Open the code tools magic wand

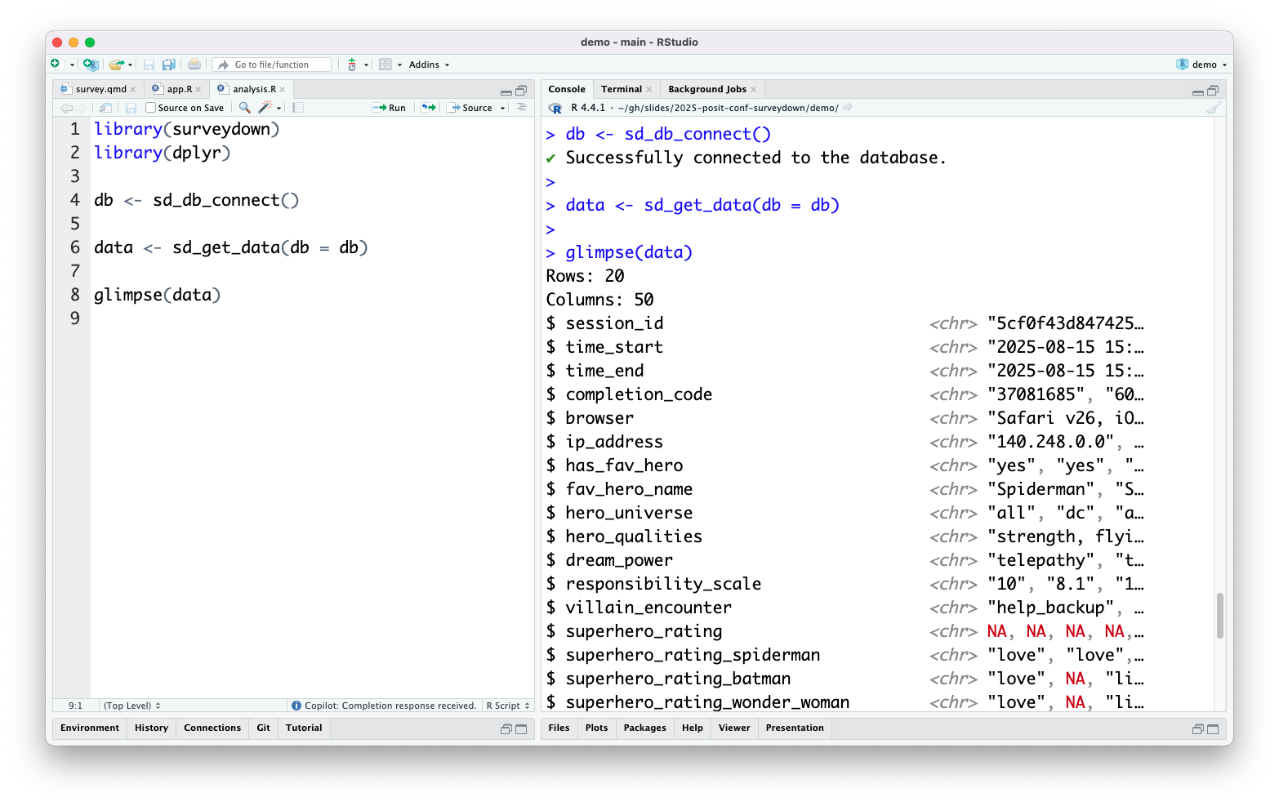tap(265, 108)
